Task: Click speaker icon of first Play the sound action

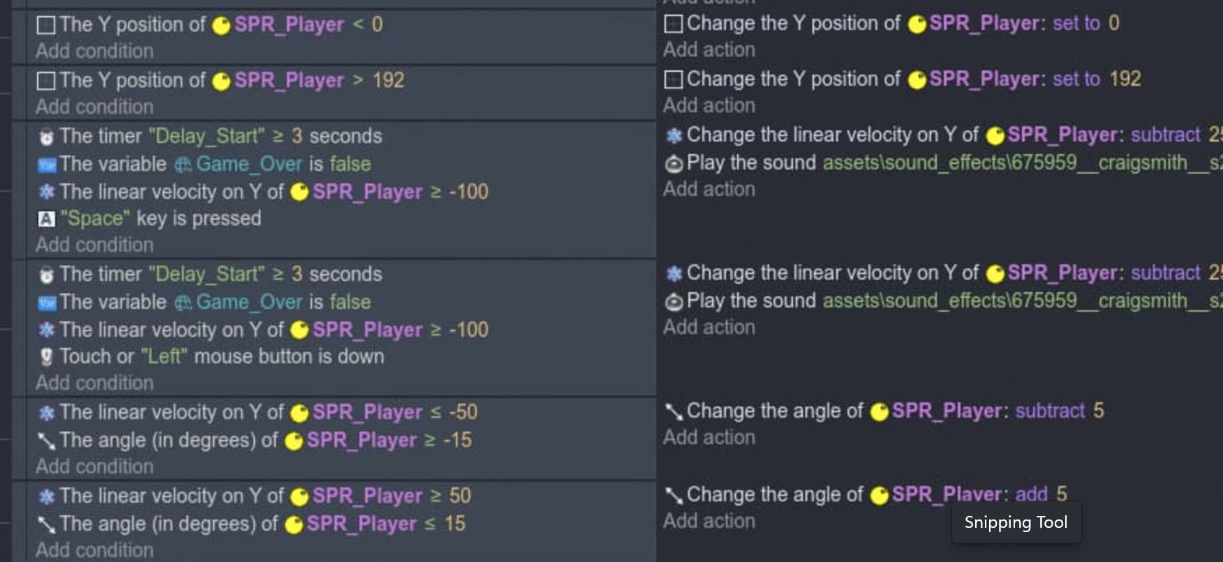Action: pos(674,164)
